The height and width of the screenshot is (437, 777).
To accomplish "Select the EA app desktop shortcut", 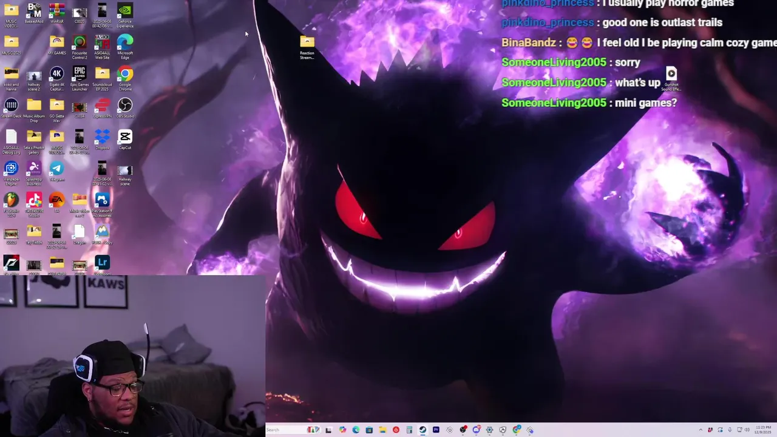I will pyautogui.click(x=56, y=203).
